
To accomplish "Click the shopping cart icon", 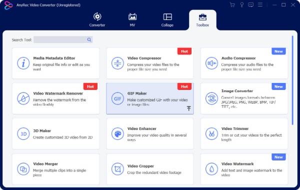I will [232, 5].
